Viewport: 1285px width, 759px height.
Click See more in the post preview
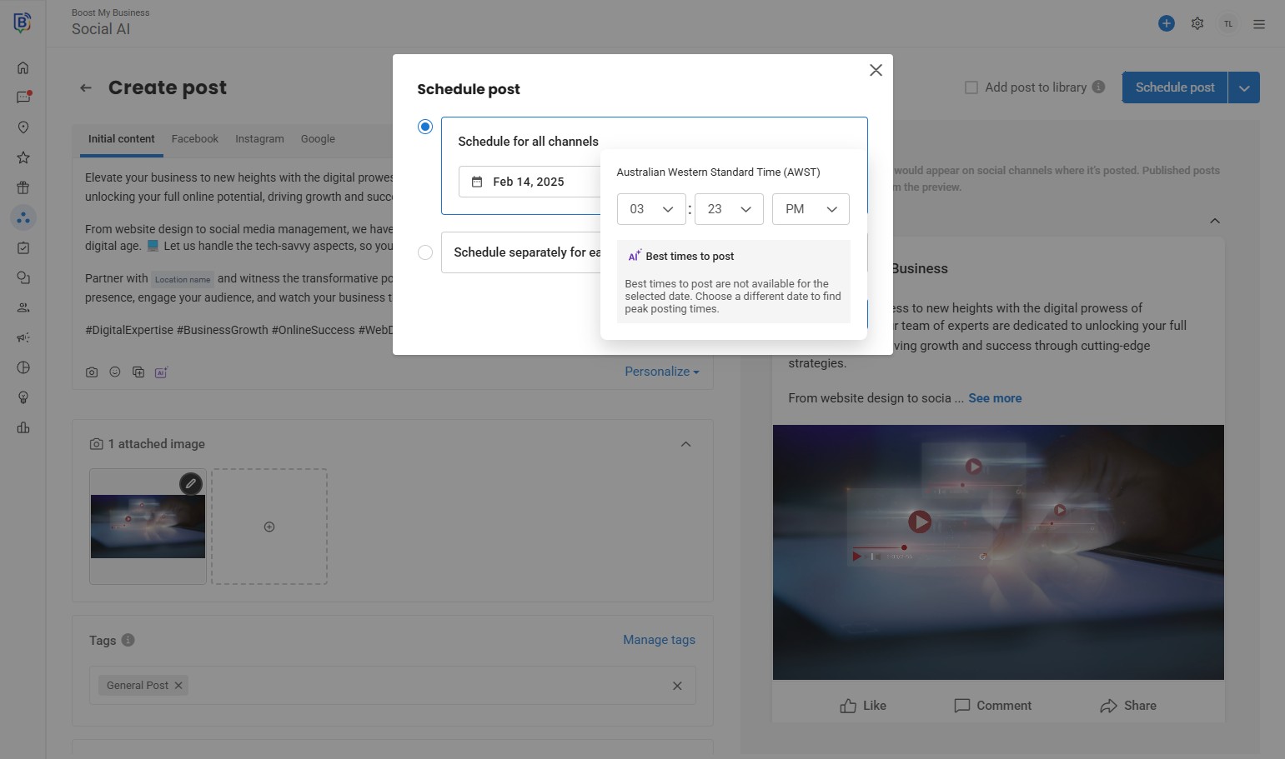click(995, 398)
